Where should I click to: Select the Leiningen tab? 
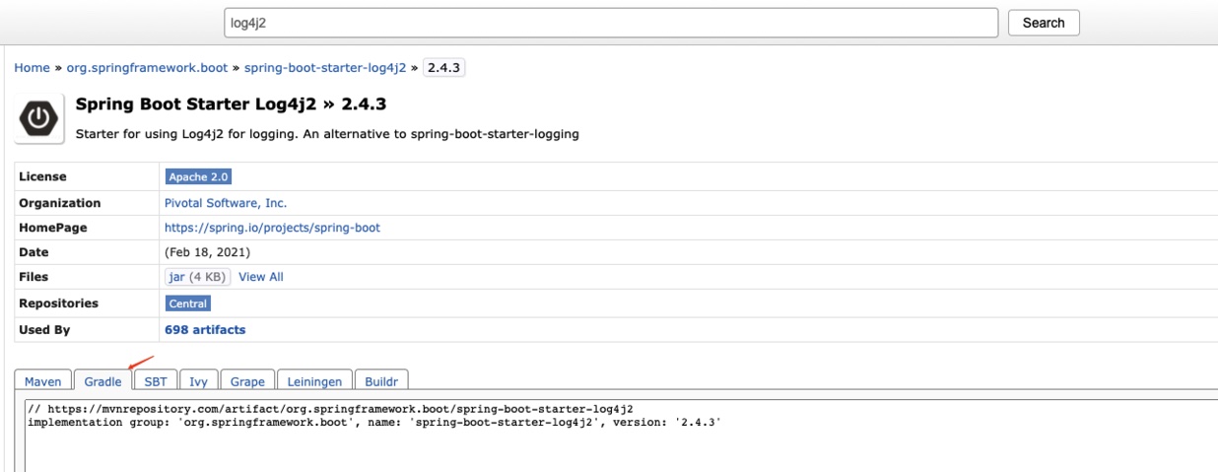315,381
